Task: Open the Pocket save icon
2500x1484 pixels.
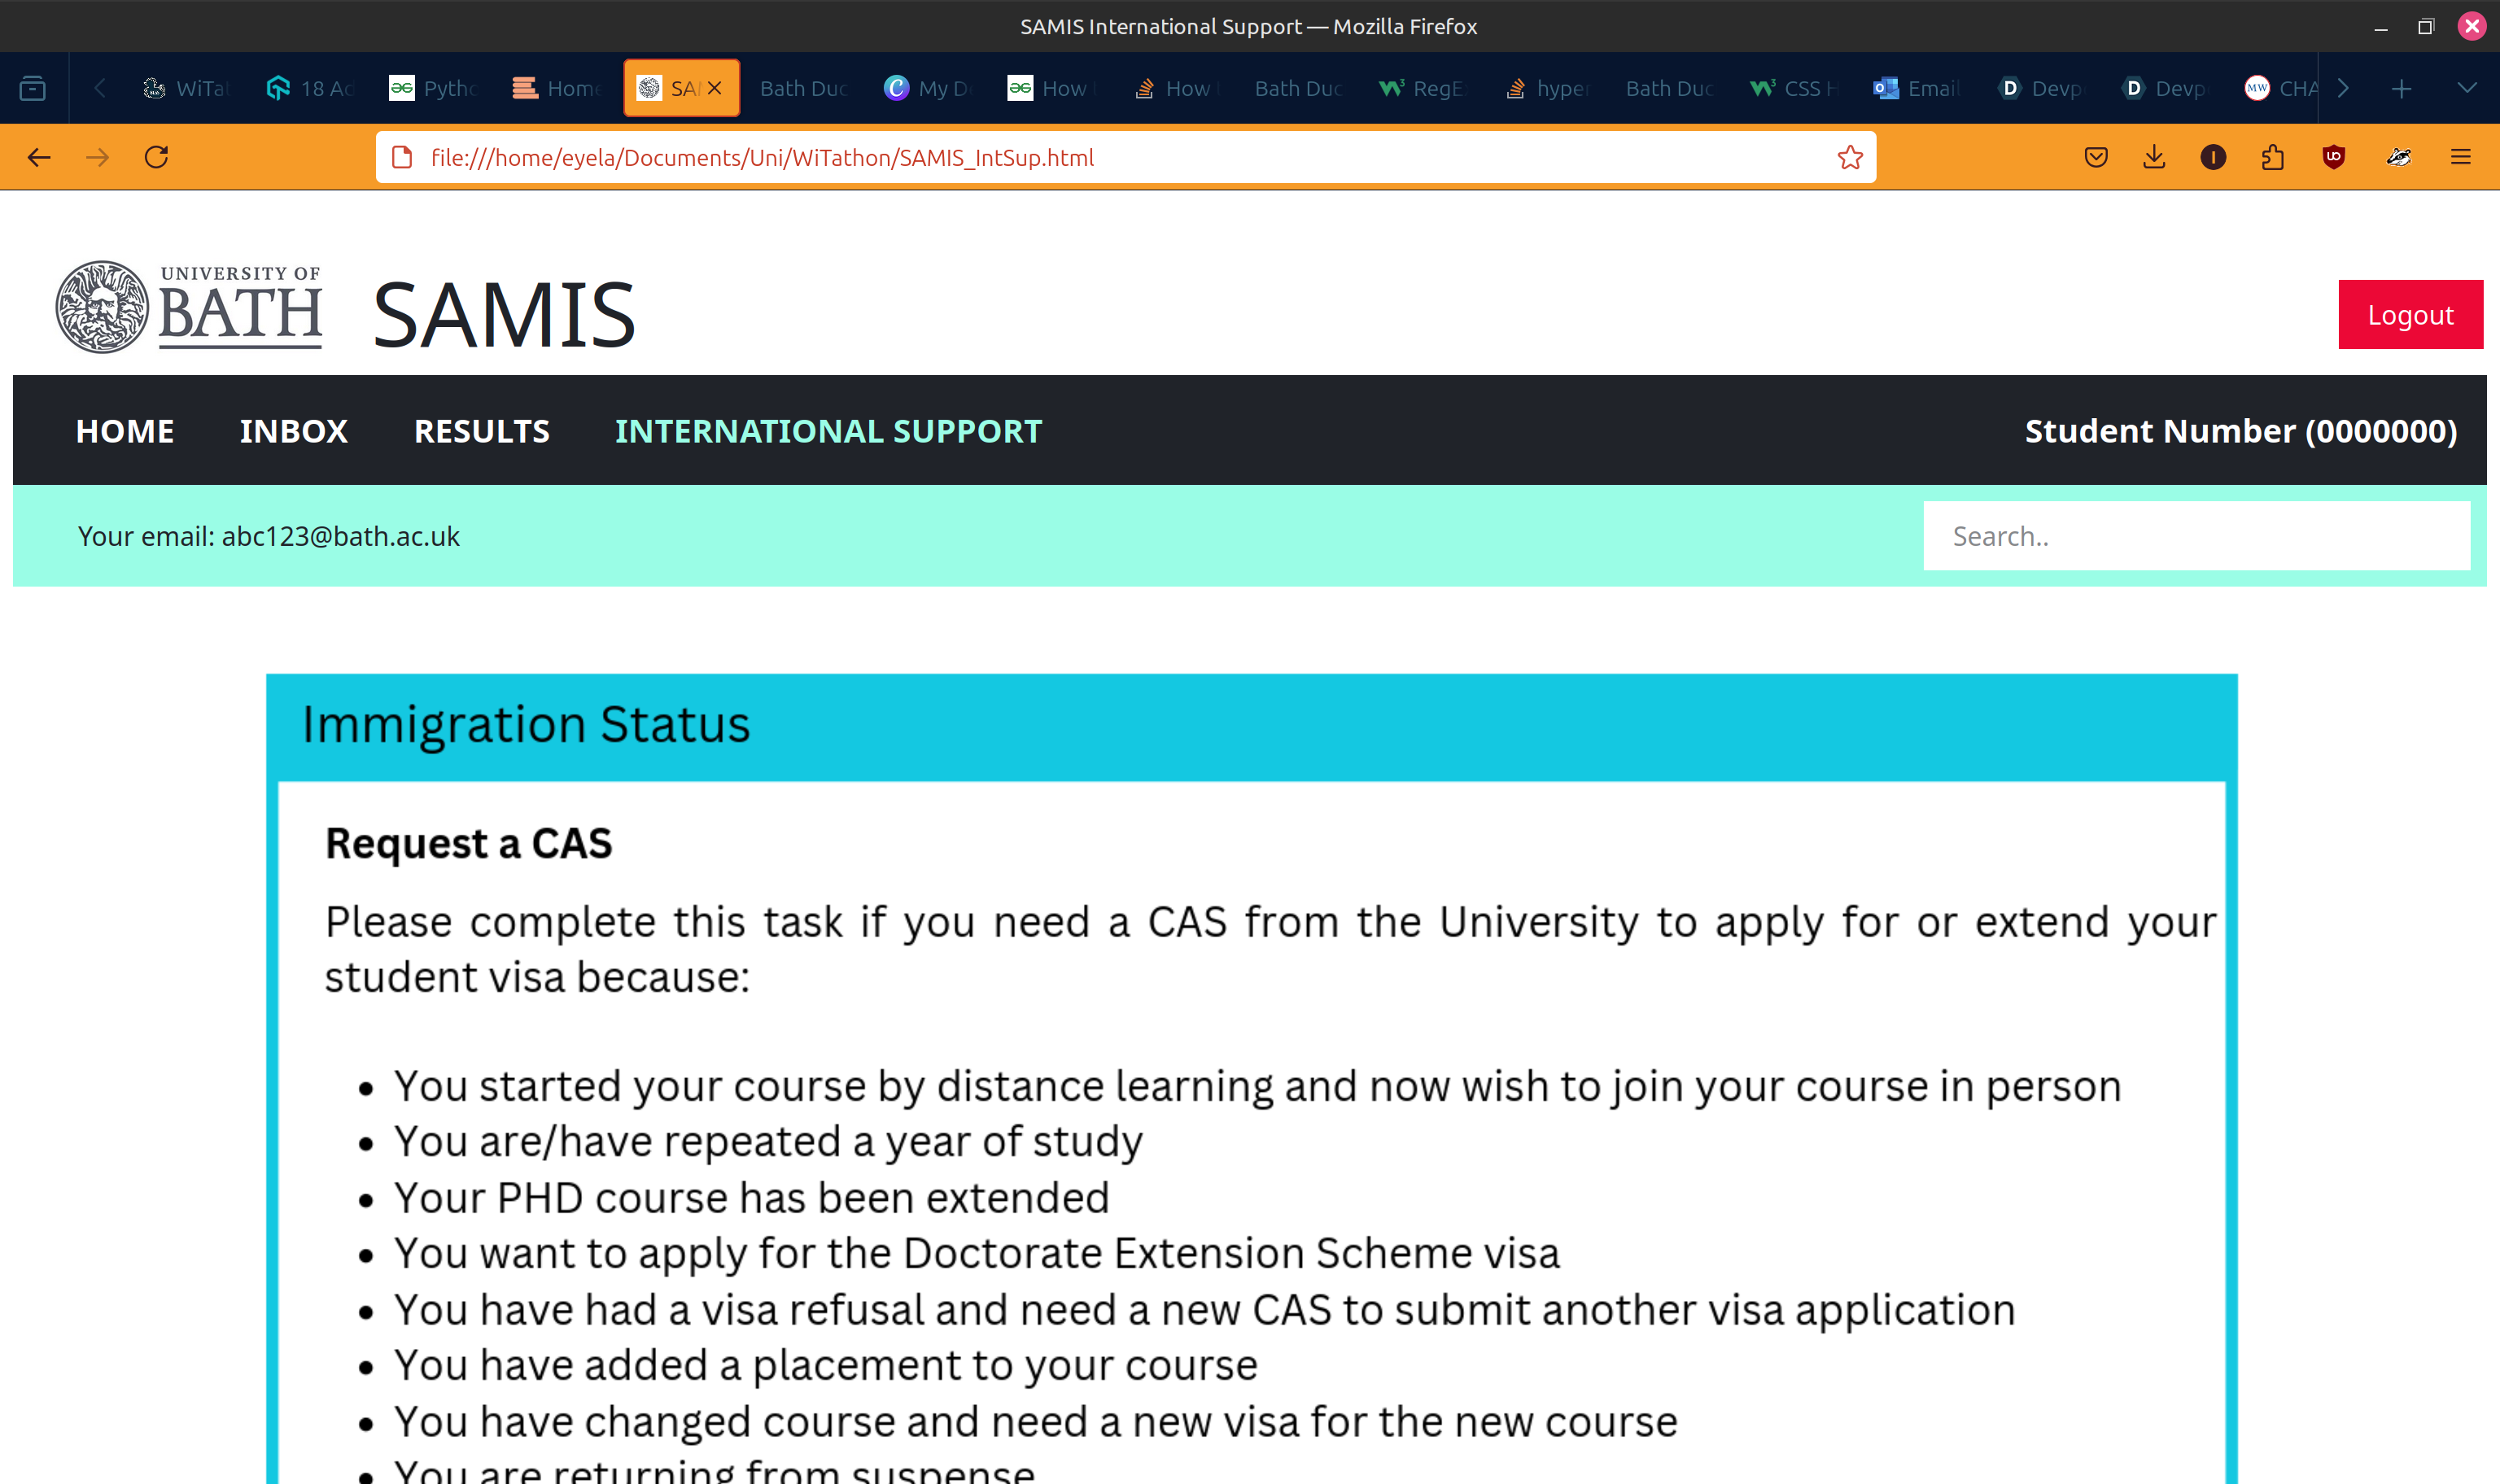Action: point(2096,157)
